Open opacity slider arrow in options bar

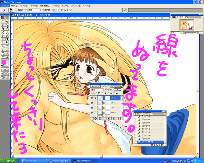pos(57,10)
